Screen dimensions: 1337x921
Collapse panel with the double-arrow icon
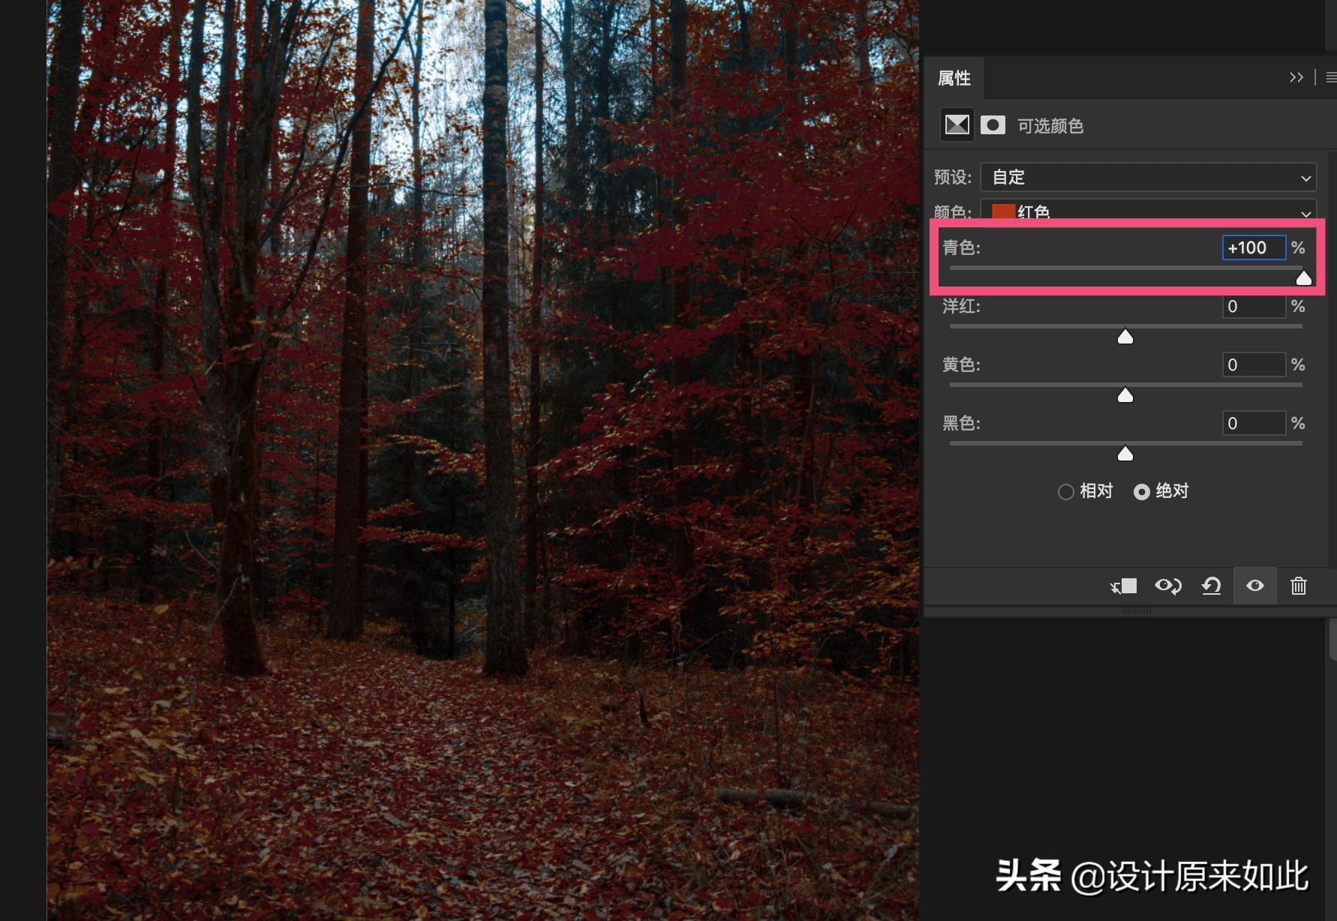(x=1296, y=77)
